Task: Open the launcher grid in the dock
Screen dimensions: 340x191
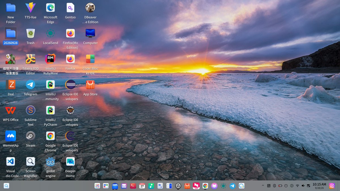Action: (x=97, y=186)
